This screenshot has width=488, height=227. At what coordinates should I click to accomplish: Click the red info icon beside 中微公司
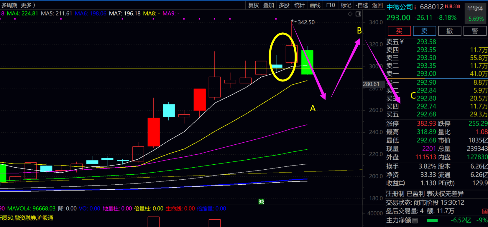click(x=415, y=7)
